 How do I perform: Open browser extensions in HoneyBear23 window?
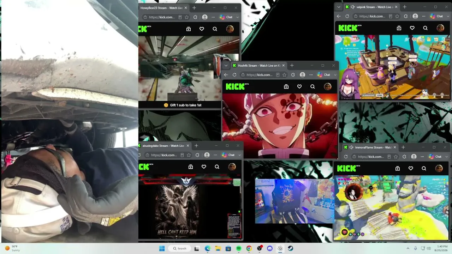coord(195,17)
